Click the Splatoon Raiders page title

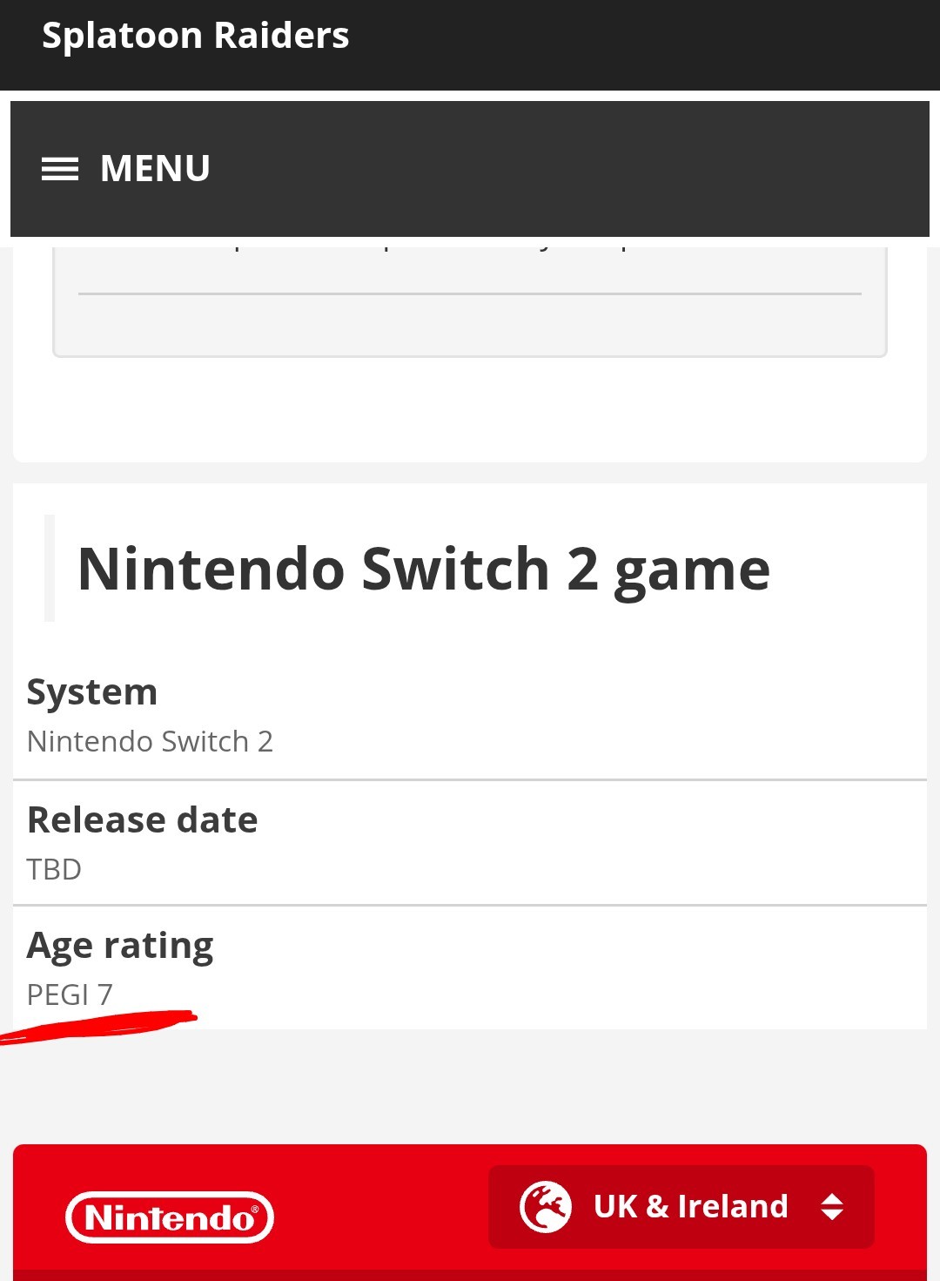pos(196,37)
